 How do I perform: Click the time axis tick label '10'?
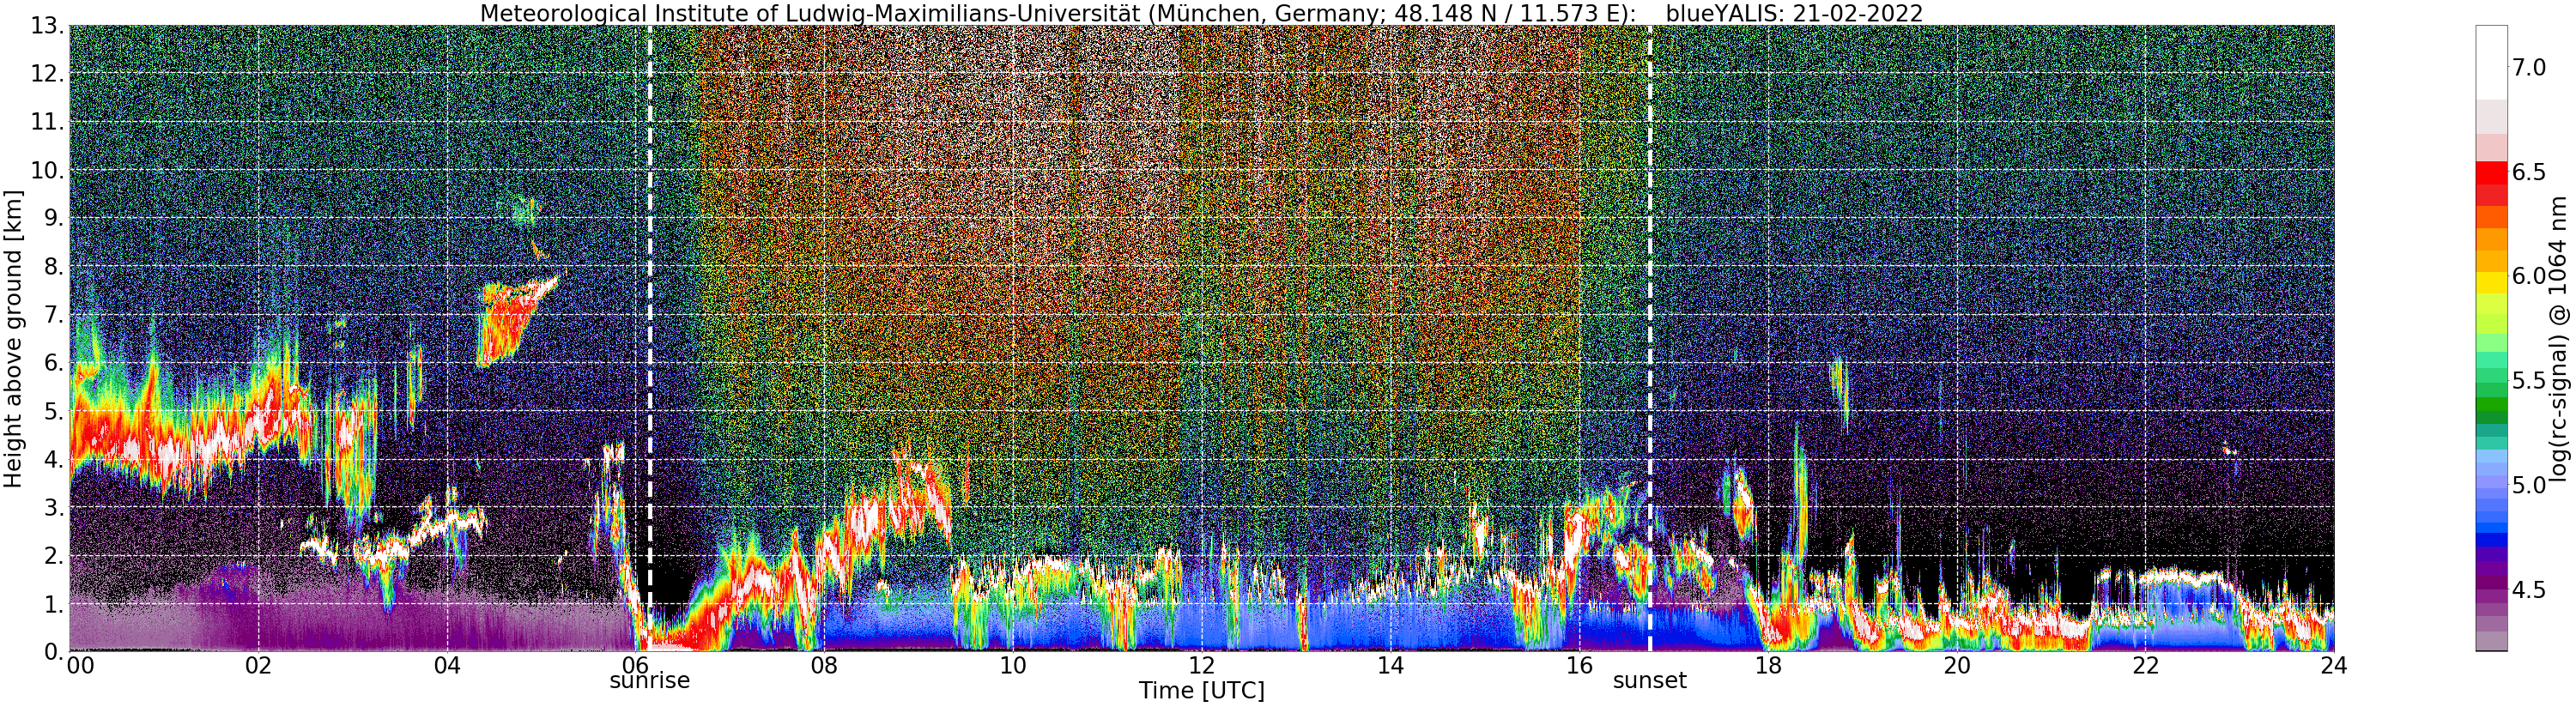tap(1012, 666)
